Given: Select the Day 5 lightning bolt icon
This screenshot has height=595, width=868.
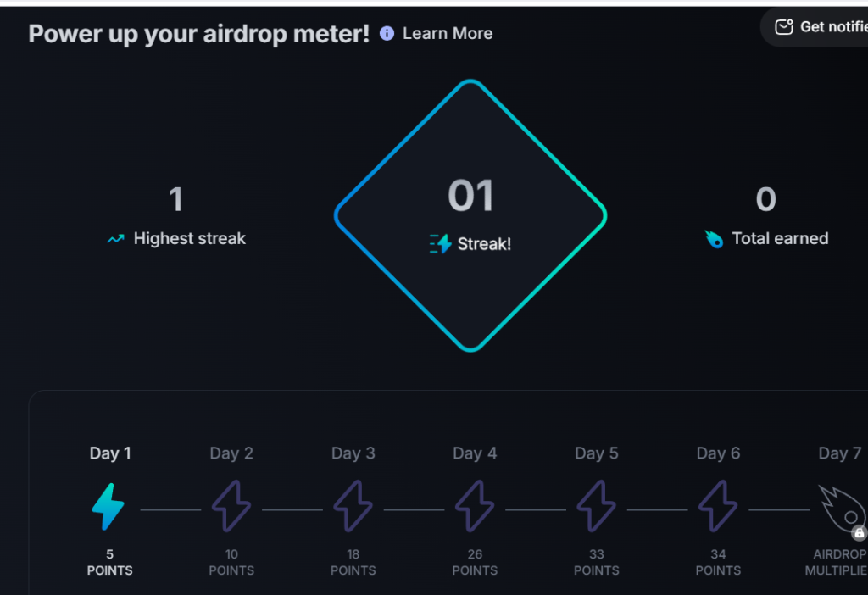Looking at the screenshot, I should point(596,507).
